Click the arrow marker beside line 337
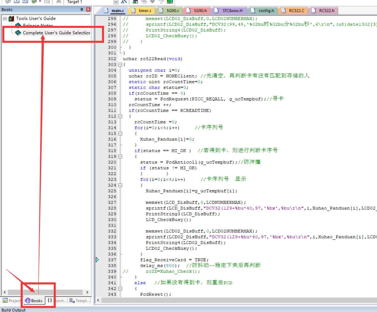 tap(97, 260)
